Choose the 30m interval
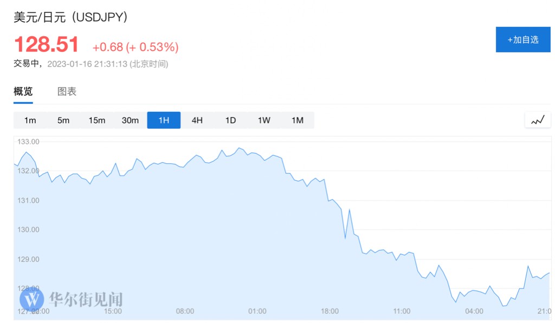555x323 pixels. [130, 120]
